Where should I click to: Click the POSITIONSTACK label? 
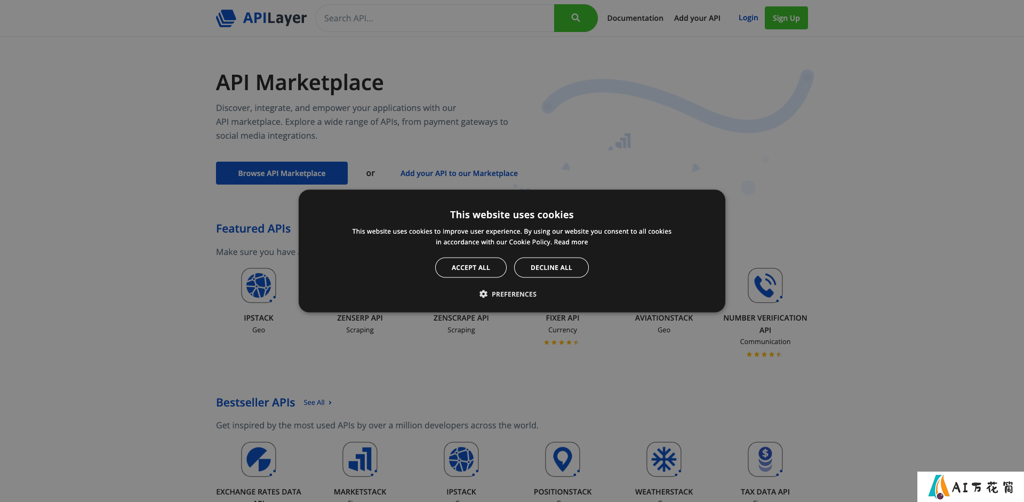[563, 492]
